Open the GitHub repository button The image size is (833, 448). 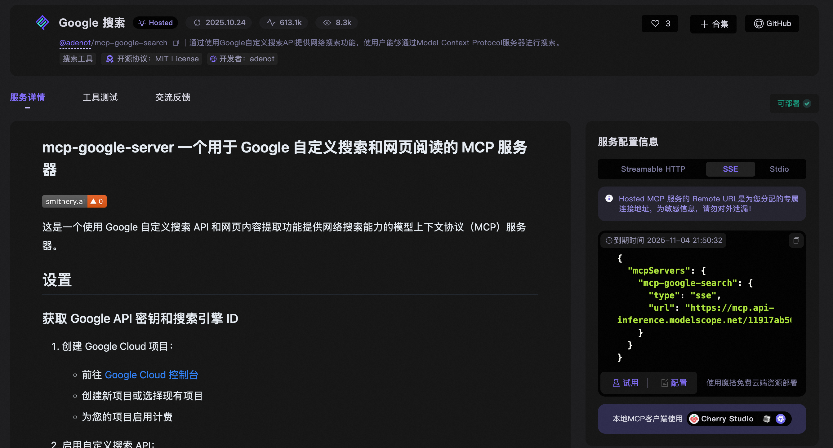[x=772, y=24]
